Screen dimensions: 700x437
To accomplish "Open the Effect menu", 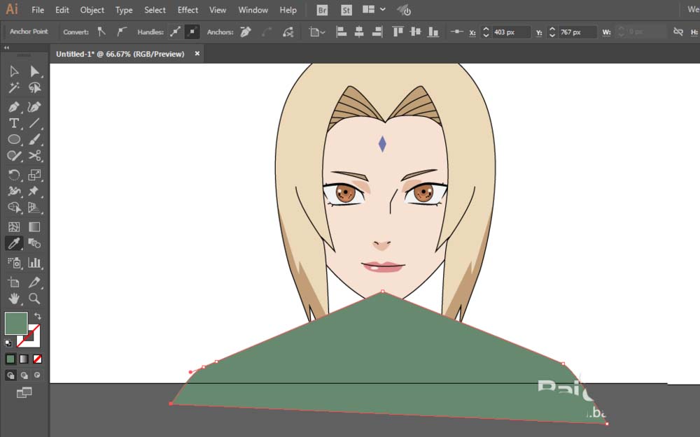I will point(188,10).
